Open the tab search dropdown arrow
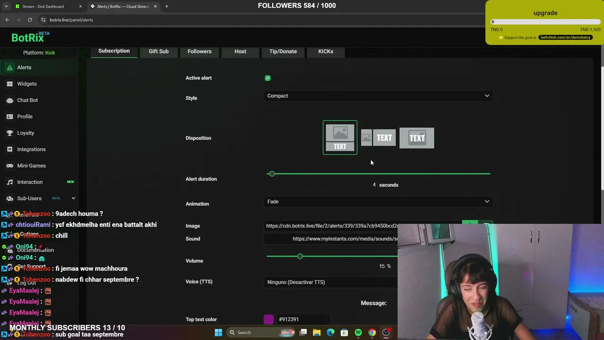 6,6
